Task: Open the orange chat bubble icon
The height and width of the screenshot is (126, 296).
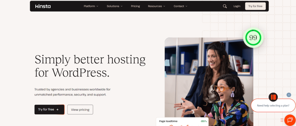Action: pyautogui.click(x=290, y=120)
